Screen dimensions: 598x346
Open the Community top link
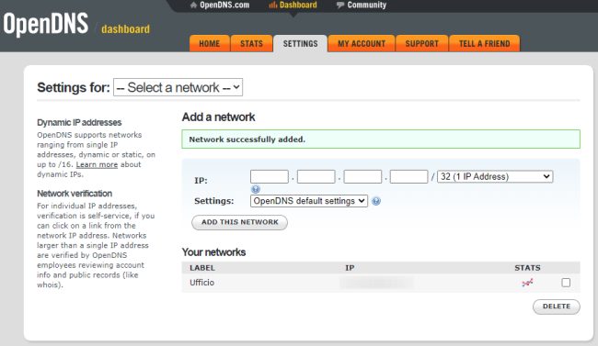[366, 5]
